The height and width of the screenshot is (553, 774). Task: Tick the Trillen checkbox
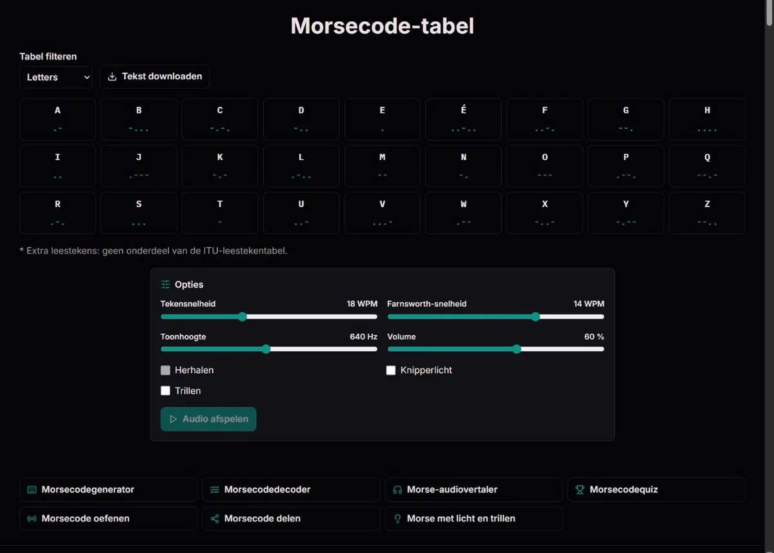(x=166, y=391)
